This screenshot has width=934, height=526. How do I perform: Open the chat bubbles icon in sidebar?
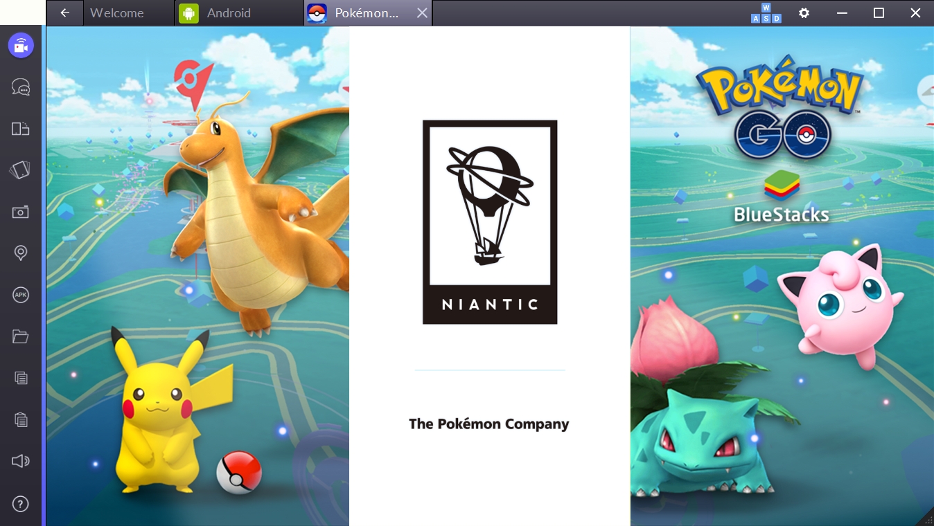(x=21, y=87)
